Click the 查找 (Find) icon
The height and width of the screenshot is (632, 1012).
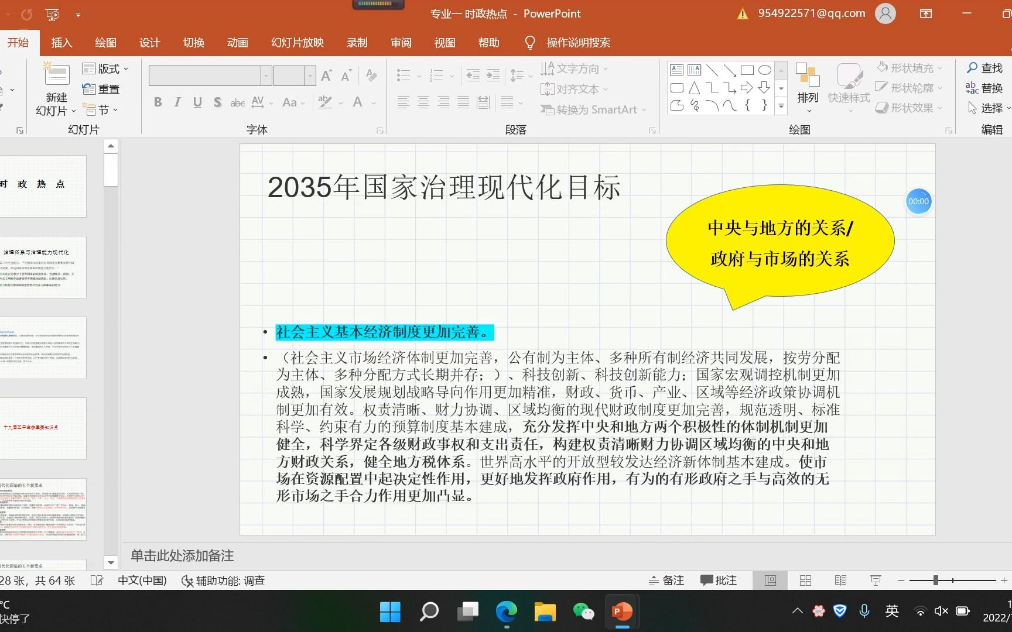click(x=987, y=68)
